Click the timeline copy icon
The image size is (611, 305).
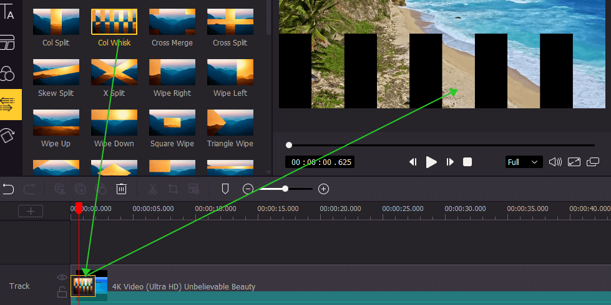click(x=81, y=189)
